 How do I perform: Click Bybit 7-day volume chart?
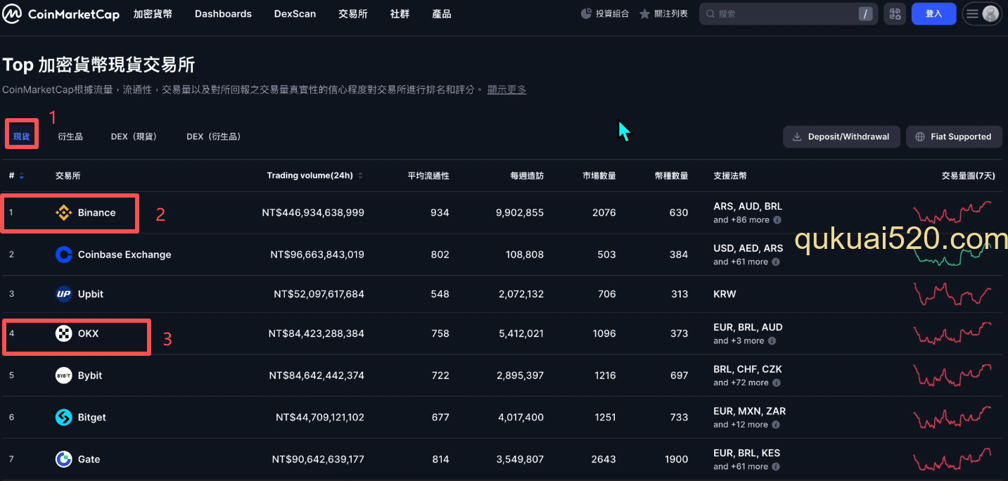pos(952,375)
